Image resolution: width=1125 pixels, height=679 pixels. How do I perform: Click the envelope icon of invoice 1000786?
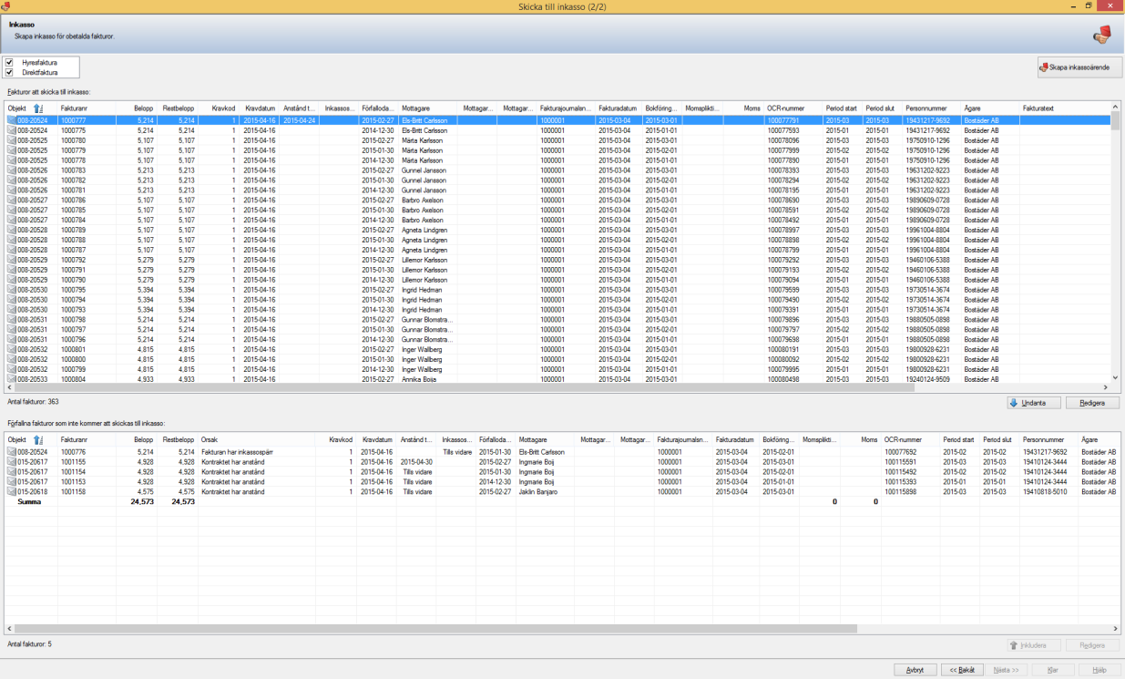[12, 200]
